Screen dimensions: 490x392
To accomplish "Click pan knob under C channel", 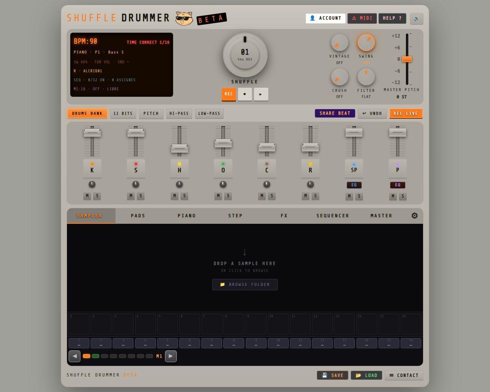I will [x=267, y=184].
